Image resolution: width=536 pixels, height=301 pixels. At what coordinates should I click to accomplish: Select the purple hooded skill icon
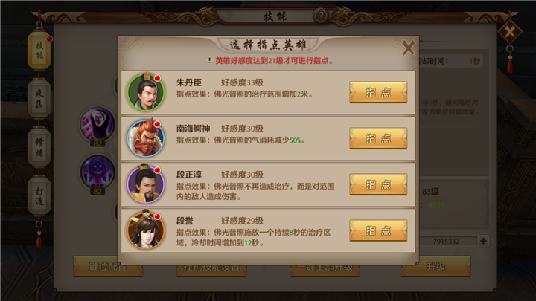tap(98, 123)
